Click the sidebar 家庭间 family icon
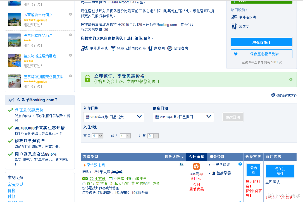 pyautogui.click(x=234, y=27)
